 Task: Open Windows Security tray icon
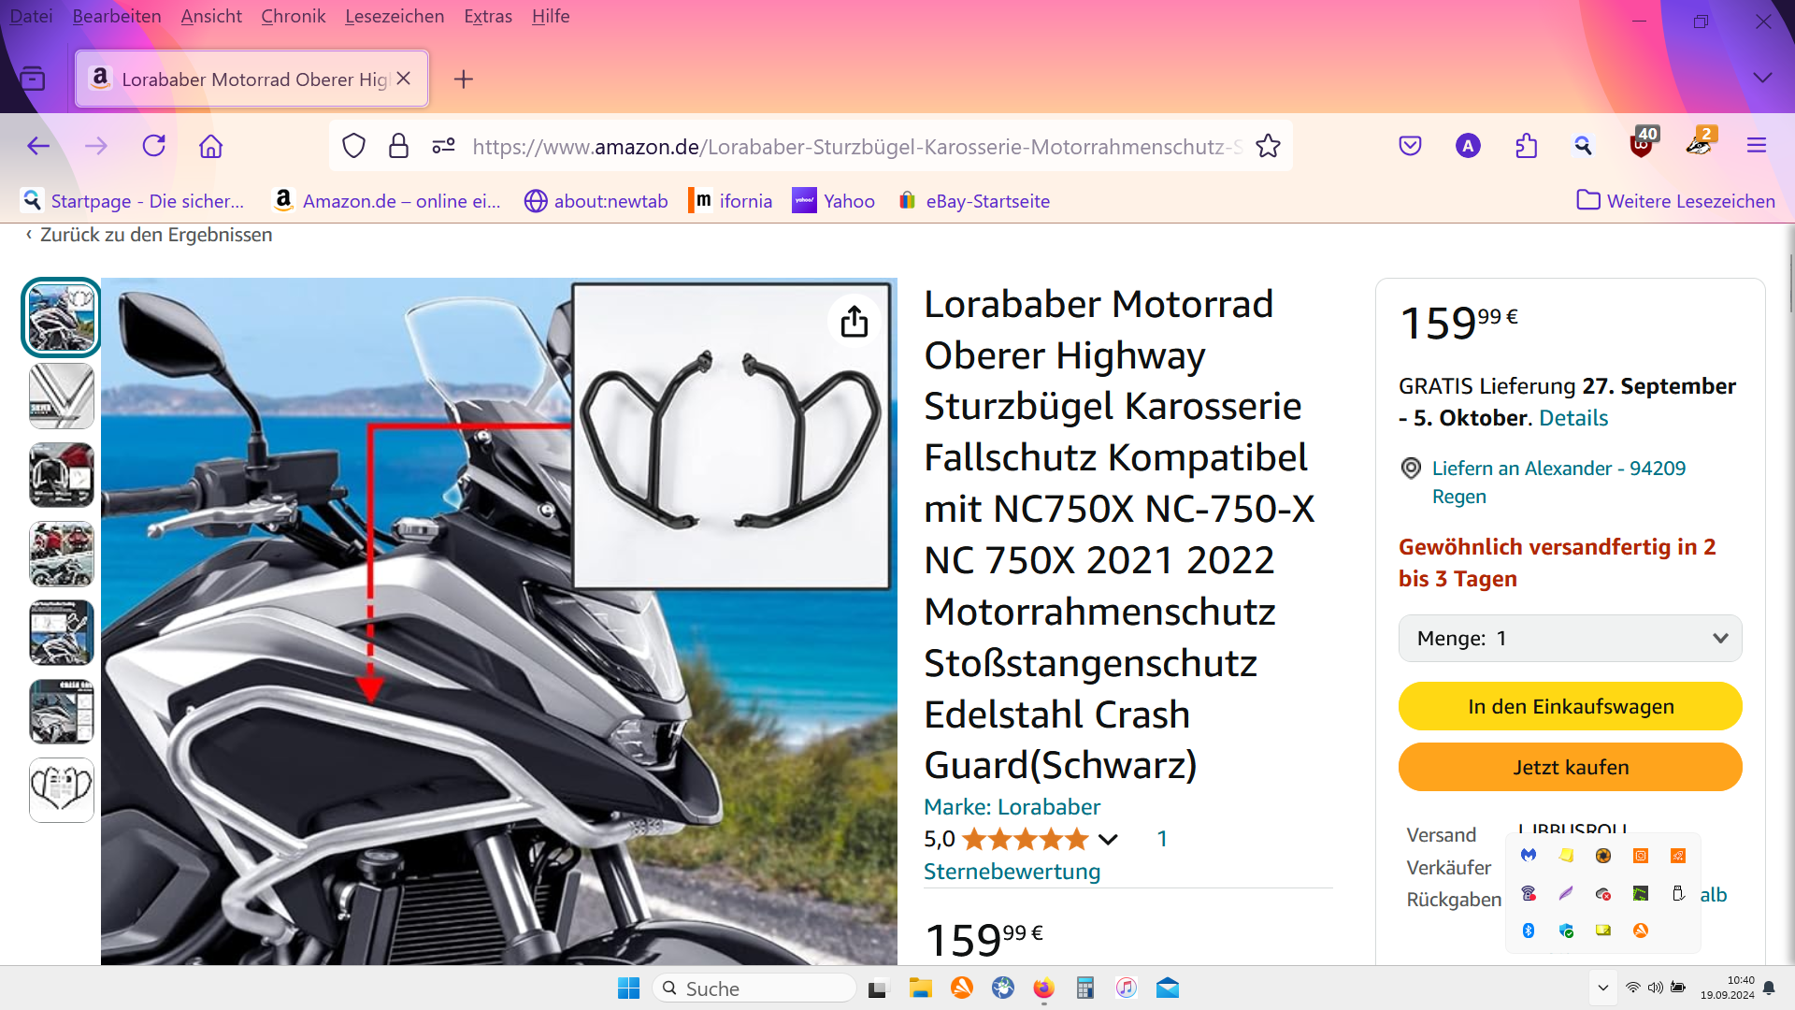pos(1566,931)
